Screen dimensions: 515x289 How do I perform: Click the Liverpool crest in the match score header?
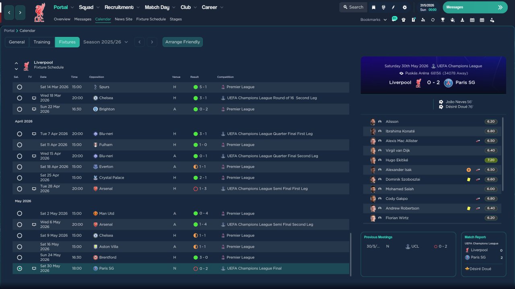coord(418,83)
